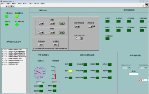
Task: Click the 4.92 °C temperature value field
Action: pyautogui.click(x=55, y=82)
